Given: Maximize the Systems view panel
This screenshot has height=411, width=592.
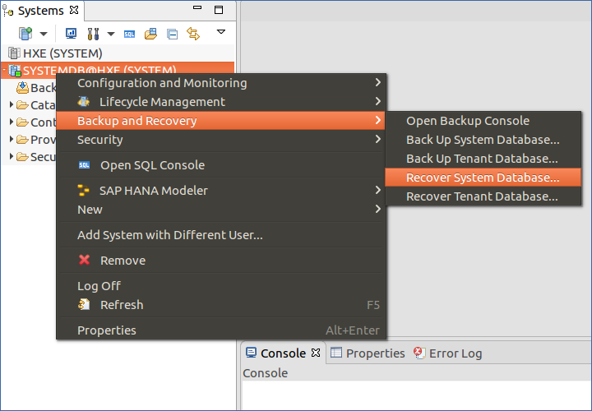Looking at the screenshot, I should 219,10.
